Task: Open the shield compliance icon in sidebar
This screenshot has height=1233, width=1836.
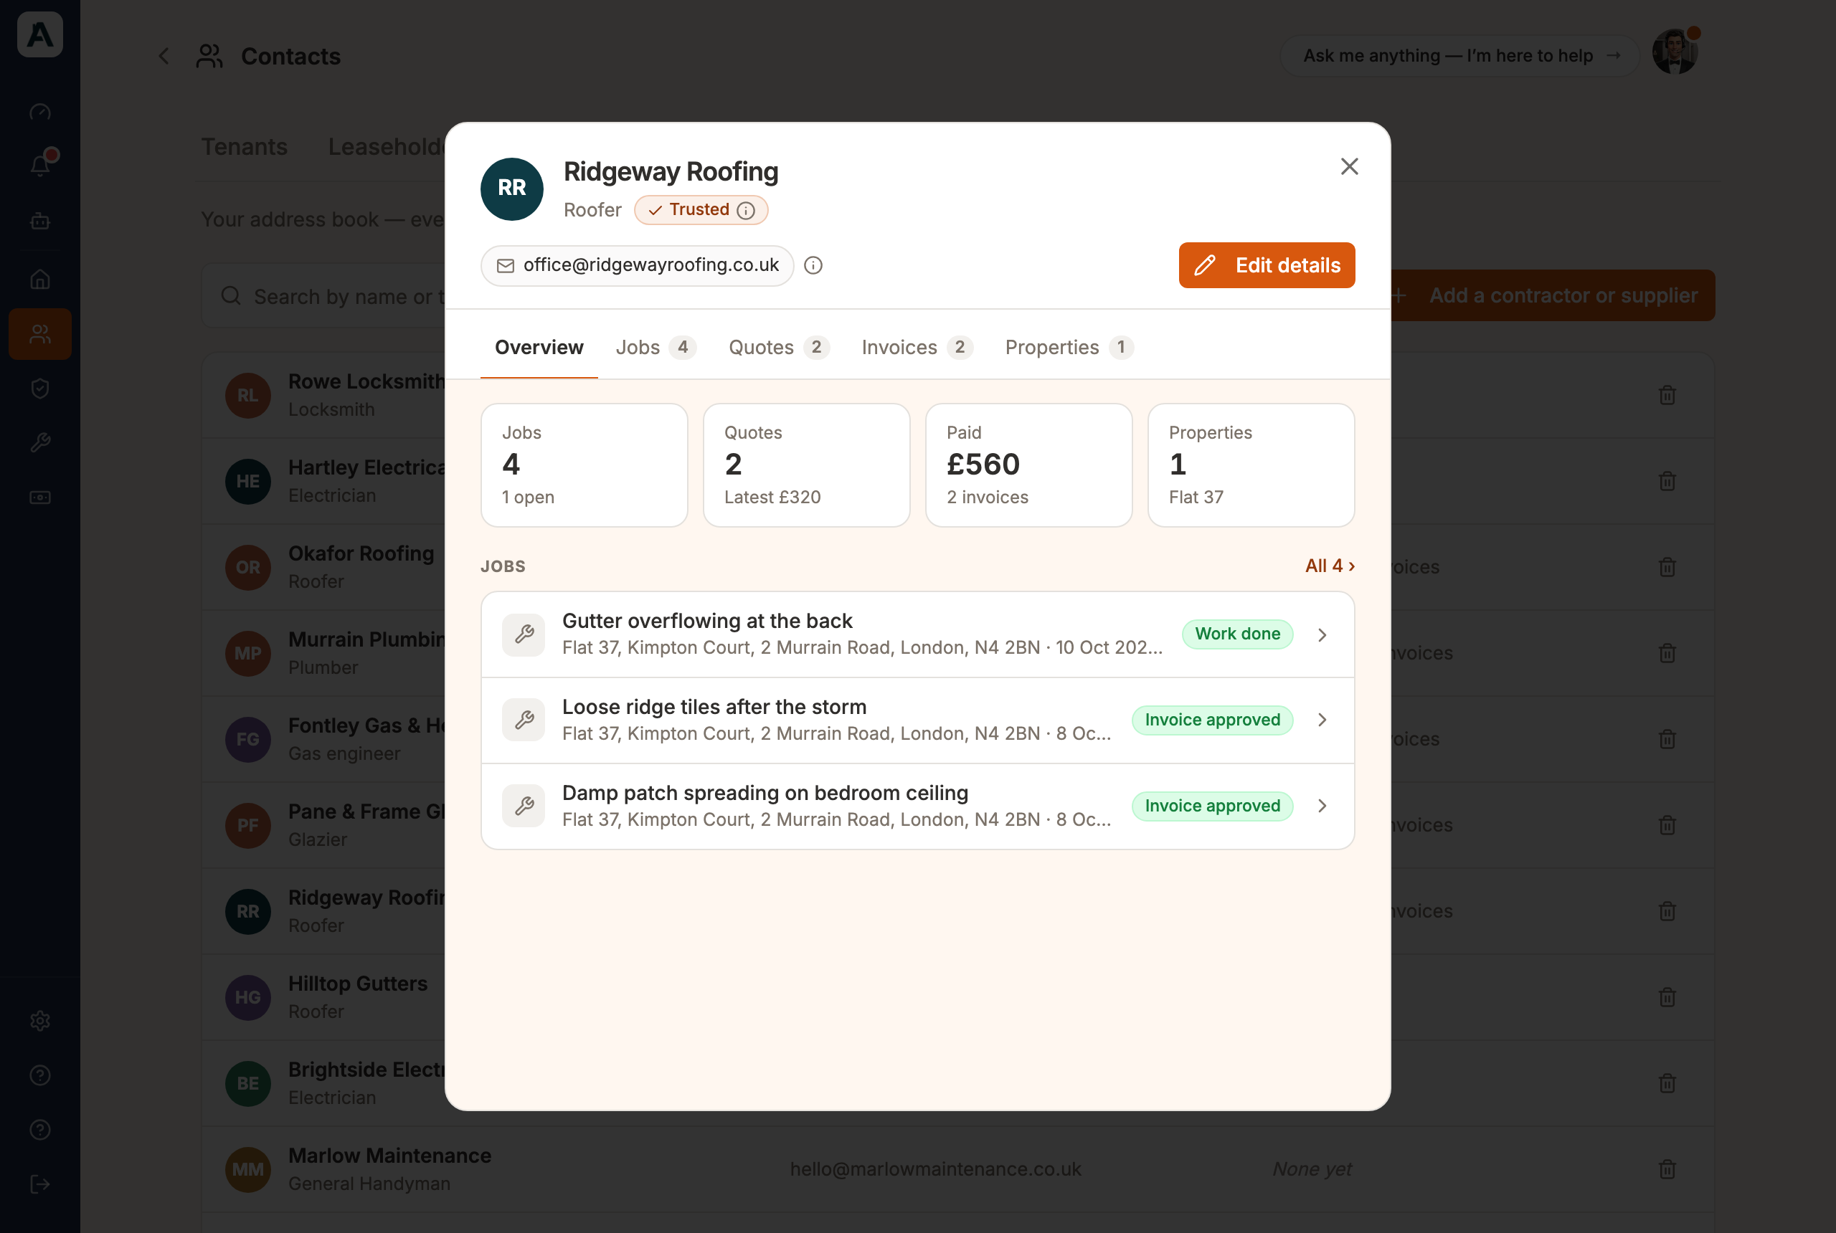Action: click(x=40, y=389)
